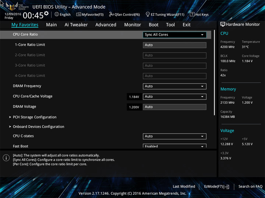
Task: Open the DRAM Frequency dropdown
Action: click(x=174, y=87)
